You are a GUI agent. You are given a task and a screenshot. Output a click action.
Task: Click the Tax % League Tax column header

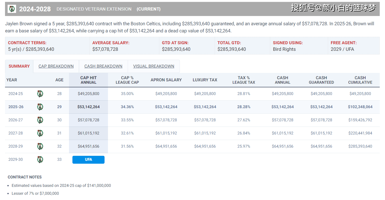point(244,80)
